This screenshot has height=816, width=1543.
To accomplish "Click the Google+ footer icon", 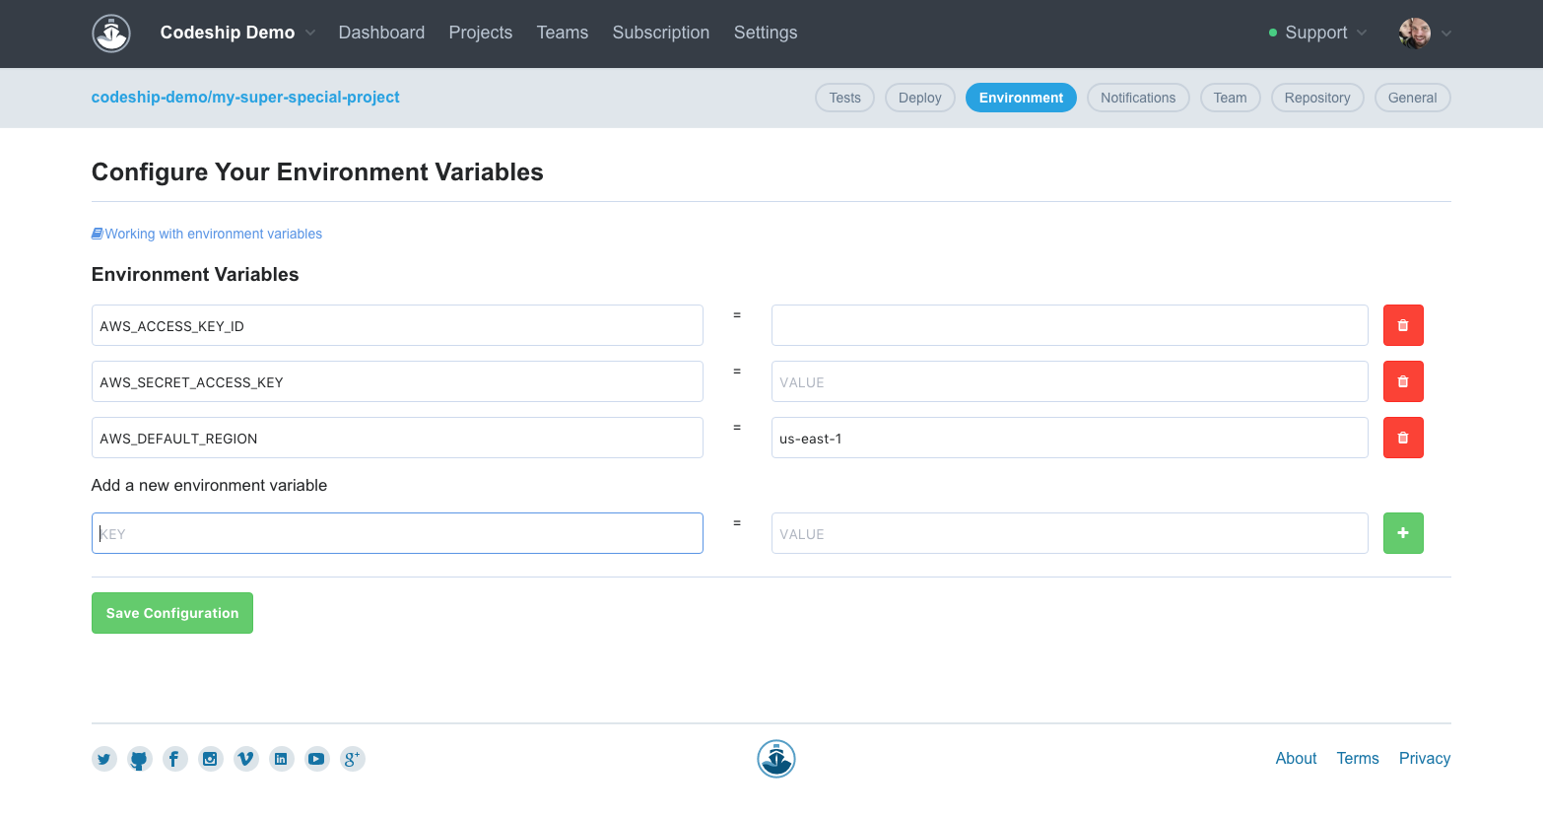I will pyautogui.click(x=352, y=759).
